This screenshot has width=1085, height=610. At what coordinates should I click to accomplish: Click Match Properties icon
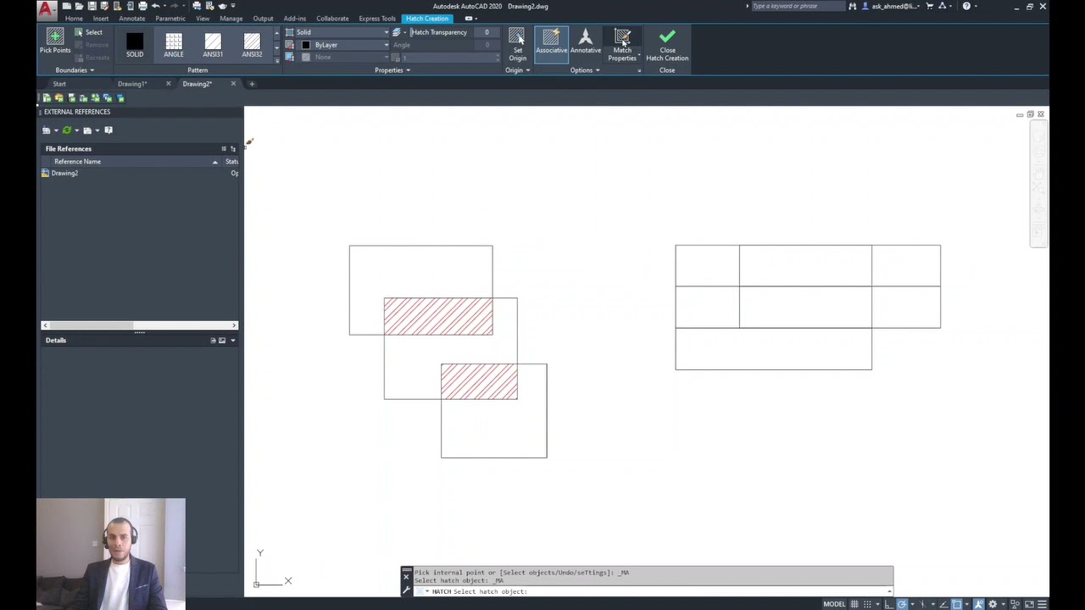click(622, 44)
